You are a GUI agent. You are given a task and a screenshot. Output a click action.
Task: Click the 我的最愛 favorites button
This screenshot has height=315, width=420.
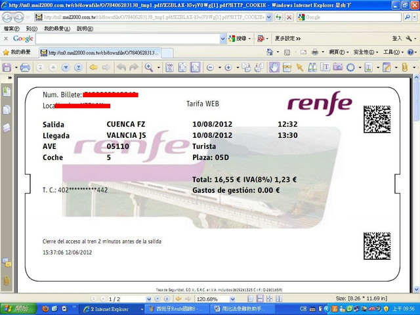(x=16, y=52)
